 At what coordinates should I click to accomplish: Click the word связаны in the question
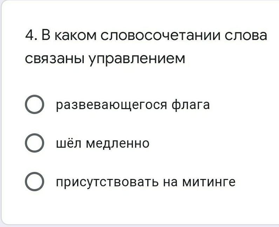pos(55,59)
